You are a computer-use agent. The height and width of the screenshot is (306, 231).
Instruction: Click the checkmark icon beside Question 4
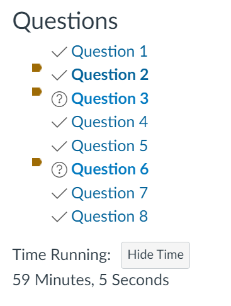[59, 122]
